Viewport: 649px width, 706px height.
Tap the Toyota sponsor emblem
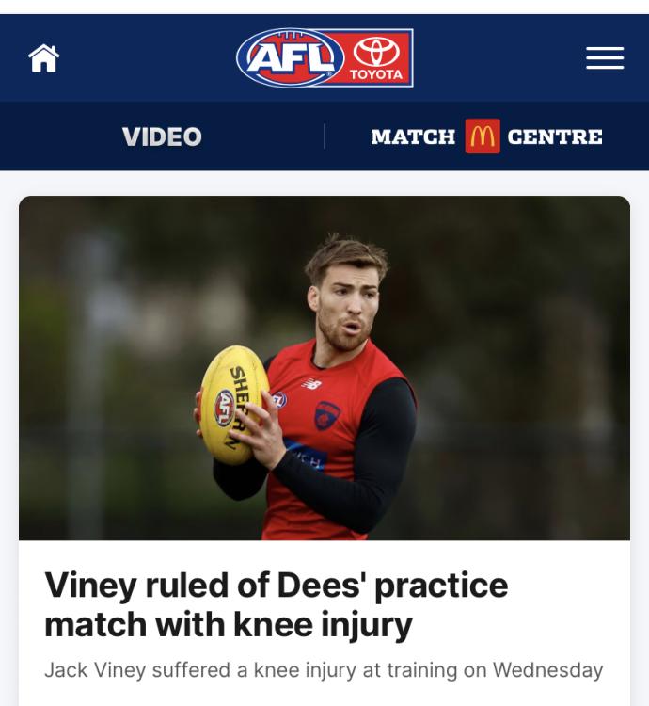pyautogui.click(x=376, y=51)
